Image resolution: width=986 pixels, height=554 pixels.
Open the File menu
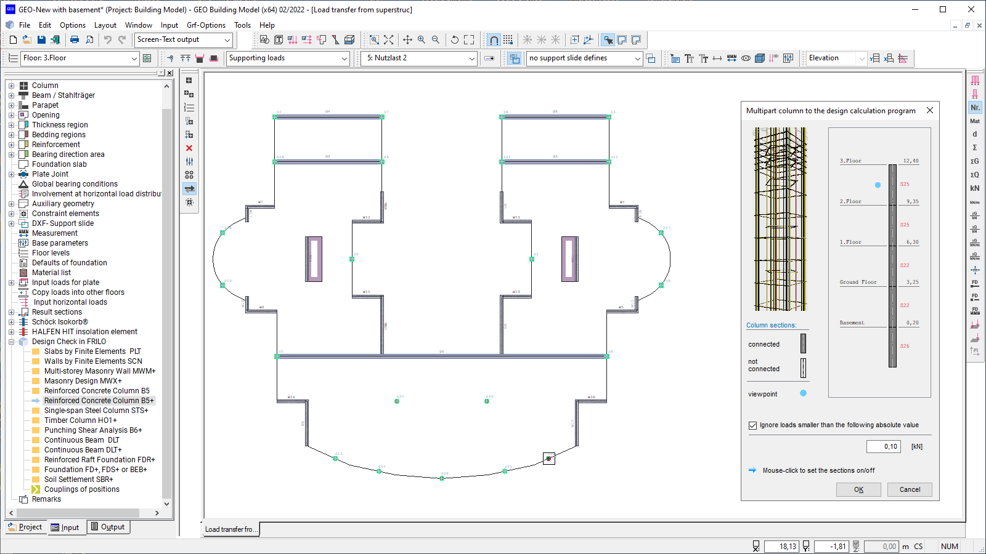pyautogui.click(x=25, y=25)
